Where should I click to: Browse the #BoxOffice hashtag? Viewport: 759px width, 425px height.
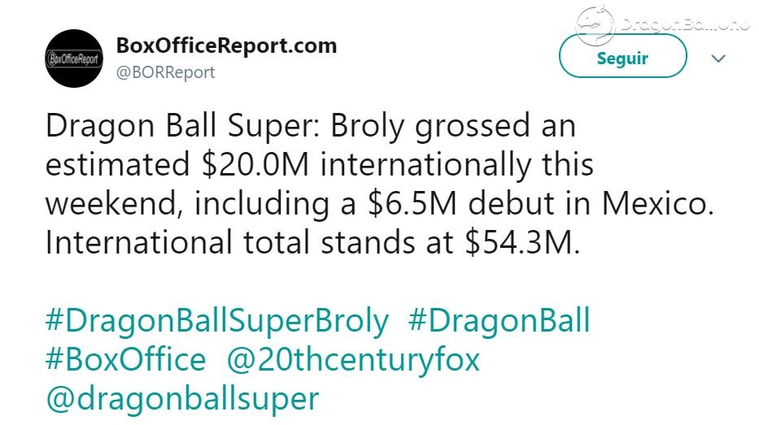(126, 360)
